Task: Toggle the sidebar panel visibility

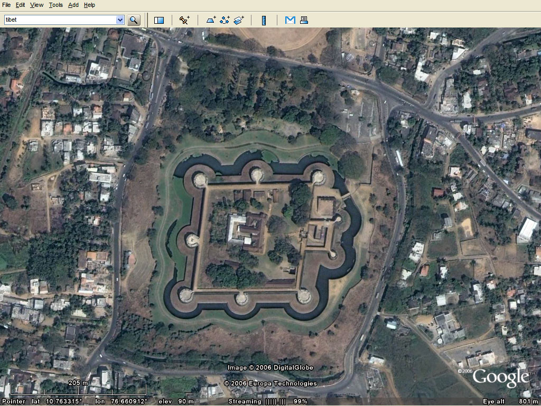Action: pos(159,21)
